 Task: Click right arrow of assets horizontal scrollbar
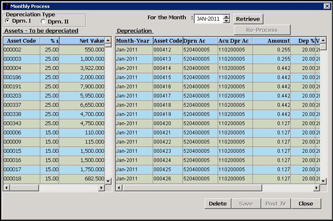coord(101,188)
